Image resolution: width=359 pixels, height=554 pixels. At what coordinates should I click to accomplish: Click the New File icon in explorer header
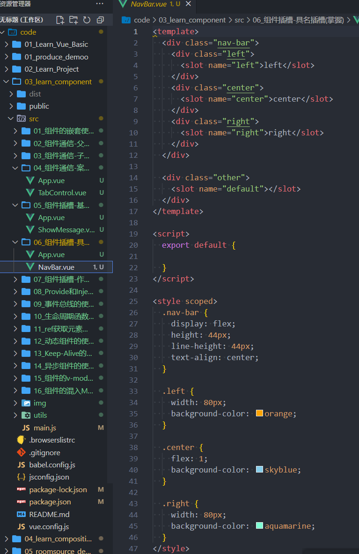click(60, 20)
